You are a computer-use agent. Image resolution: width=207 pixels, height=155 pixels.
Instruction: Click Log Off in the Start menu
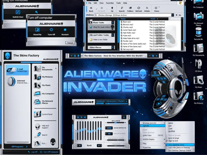click(33, 152)
